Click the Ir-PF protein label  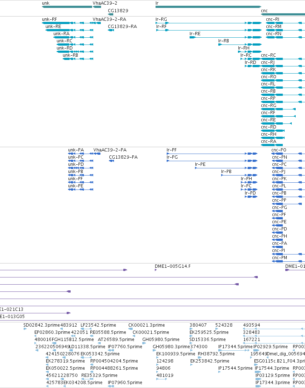(172, 150)
